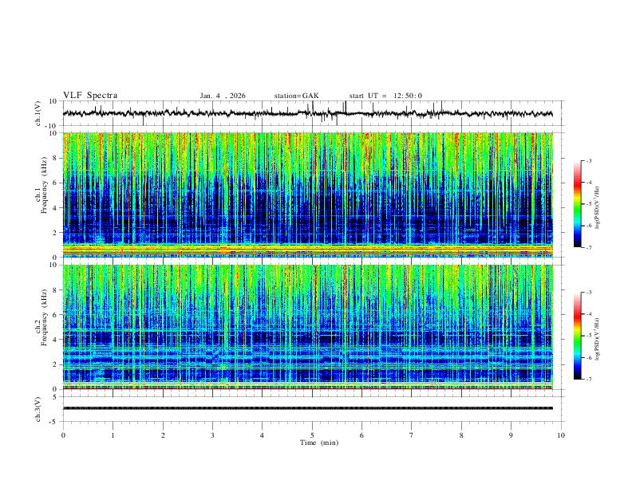The width and height of the screenshot is (632, 488).
Task: Click the "VLF Spectra" plot title
Action: (90, 96)
